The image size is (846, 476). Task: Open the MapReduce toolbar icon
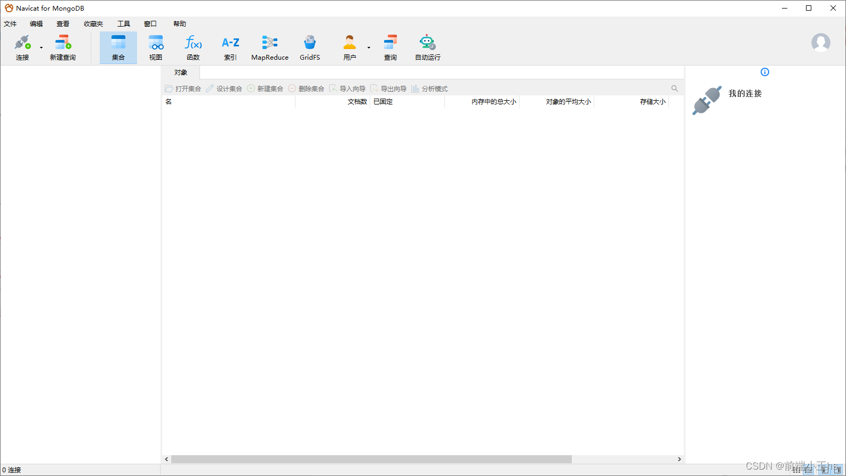(x=270, y=43)
